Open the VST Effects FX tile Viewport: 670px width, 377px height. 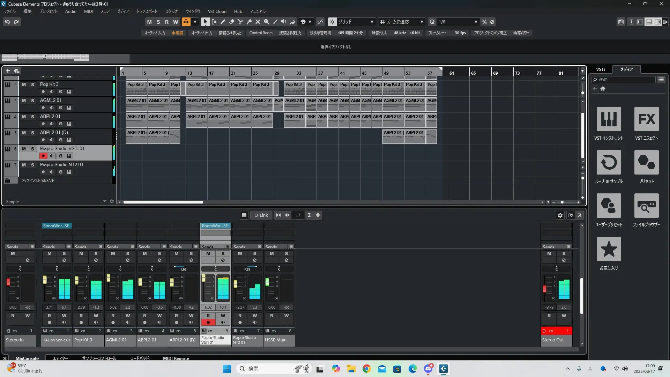[x=646, y=119]
